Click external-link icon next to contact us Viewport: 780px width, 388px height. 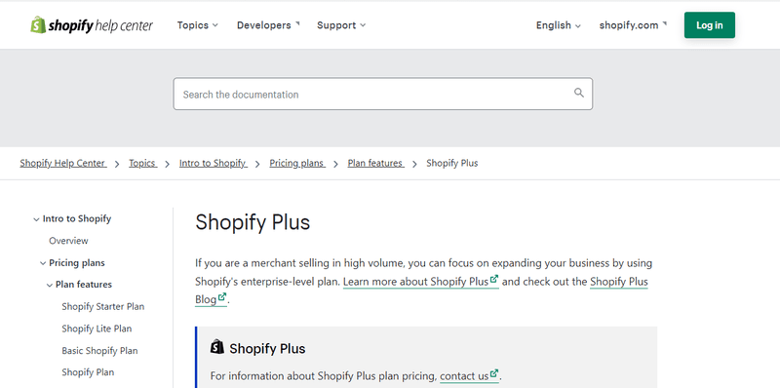tap(494, 373)
